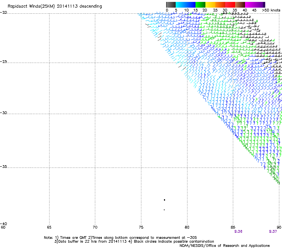The width and height of the screenshot is (282, 248).
Task: Click the '85' longitude axis label
Action: click(233, 227)
